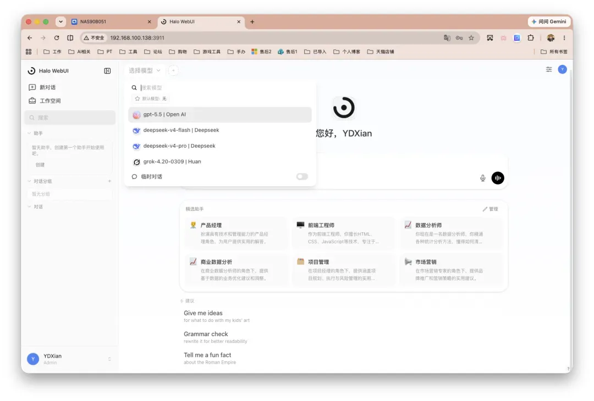
Task: Toggle the 临时对话 temporary chat switch
Action: point(302,177)
